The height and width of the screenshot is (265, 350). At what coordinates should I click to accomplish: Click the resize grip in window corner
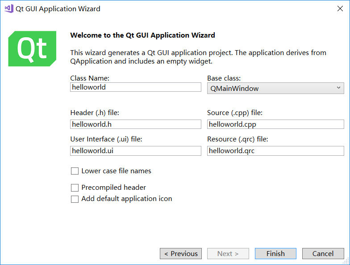[346, 261]
